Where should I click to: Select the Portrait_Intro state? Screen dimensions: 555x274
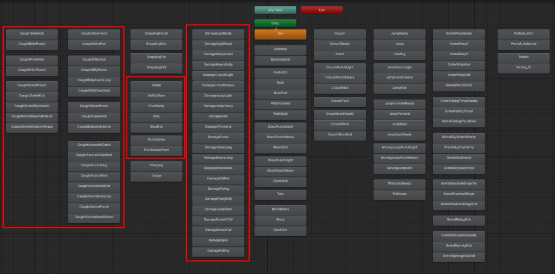[x=524, y=34]
